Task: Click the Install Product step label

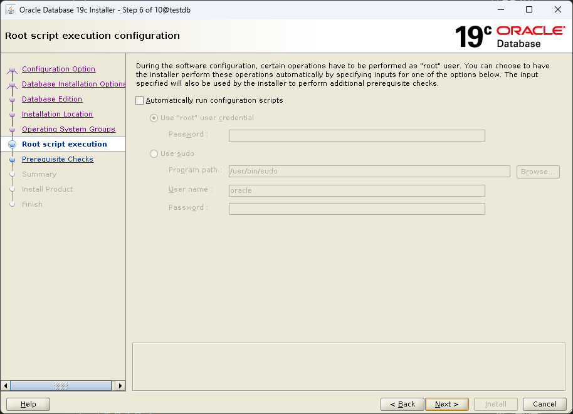Action: point(47,189)
